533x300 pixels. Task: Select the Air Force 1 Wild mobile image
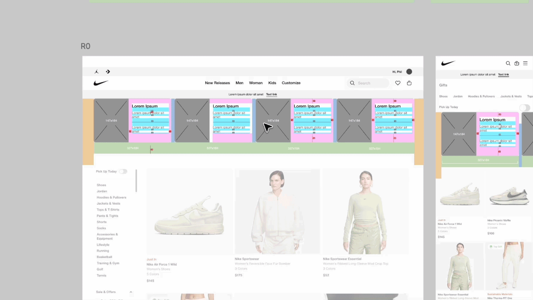tap(460, 194)
